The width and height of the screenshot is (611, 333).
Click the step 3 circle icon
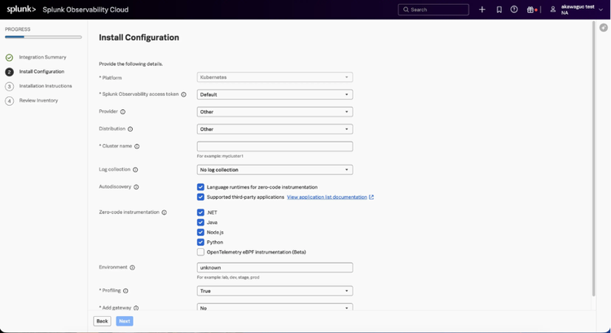tap(9, 86)
